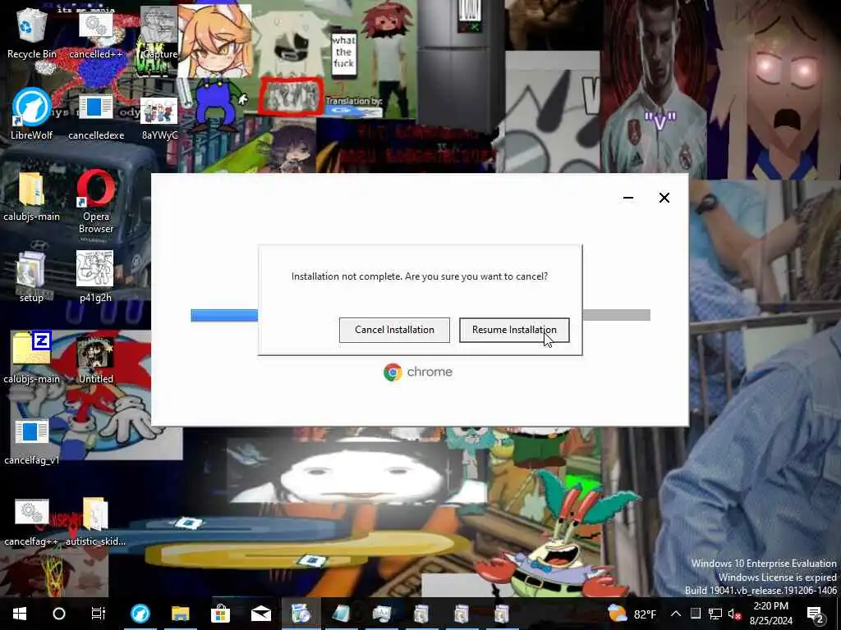The image size is (841, 630).
Task: Open the Mail app from taskbar
Action: tap(260, 614)
